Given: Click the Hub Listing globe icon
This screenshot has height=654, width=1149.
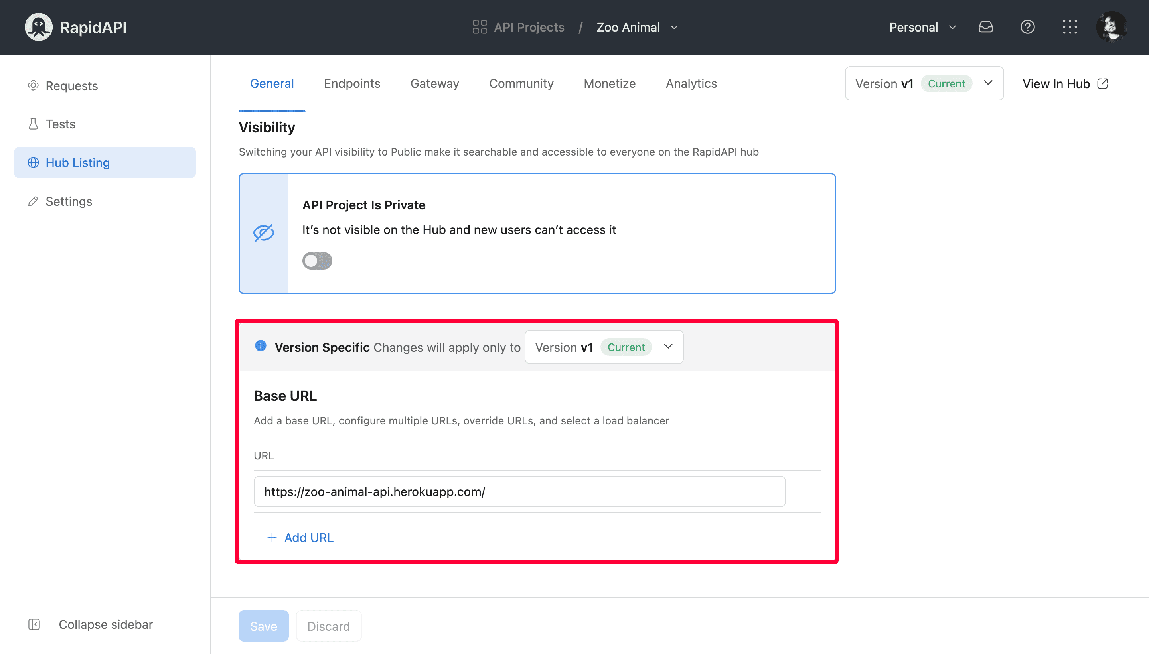Looking at the screenshot, I should coord(33,163).
